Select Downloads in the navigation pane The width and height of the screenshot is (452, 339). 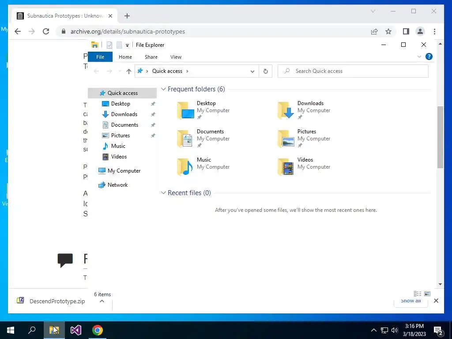click(124, 114)
